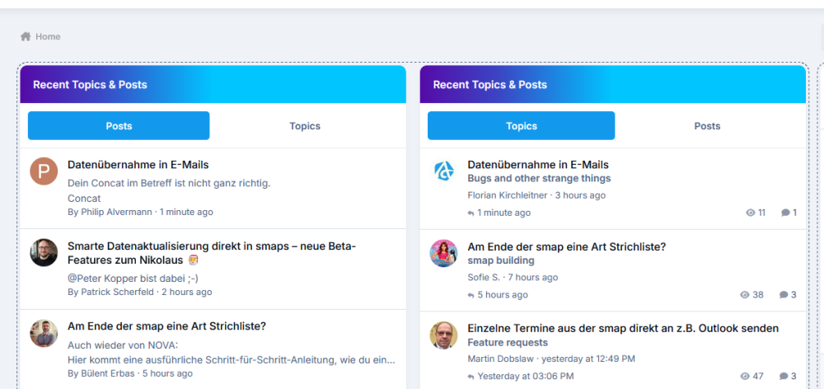The width and height of the screenshot is (824, 389).
Task: Select the Posts tab in left panel
Action: pyautogui.click(x=119, y=126)
